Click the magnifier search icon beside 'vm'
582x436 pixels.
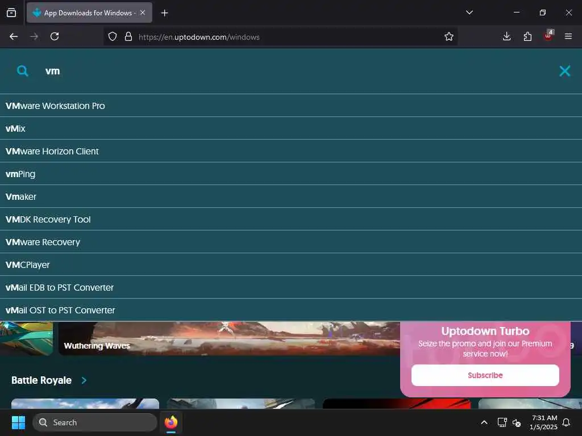23,71
